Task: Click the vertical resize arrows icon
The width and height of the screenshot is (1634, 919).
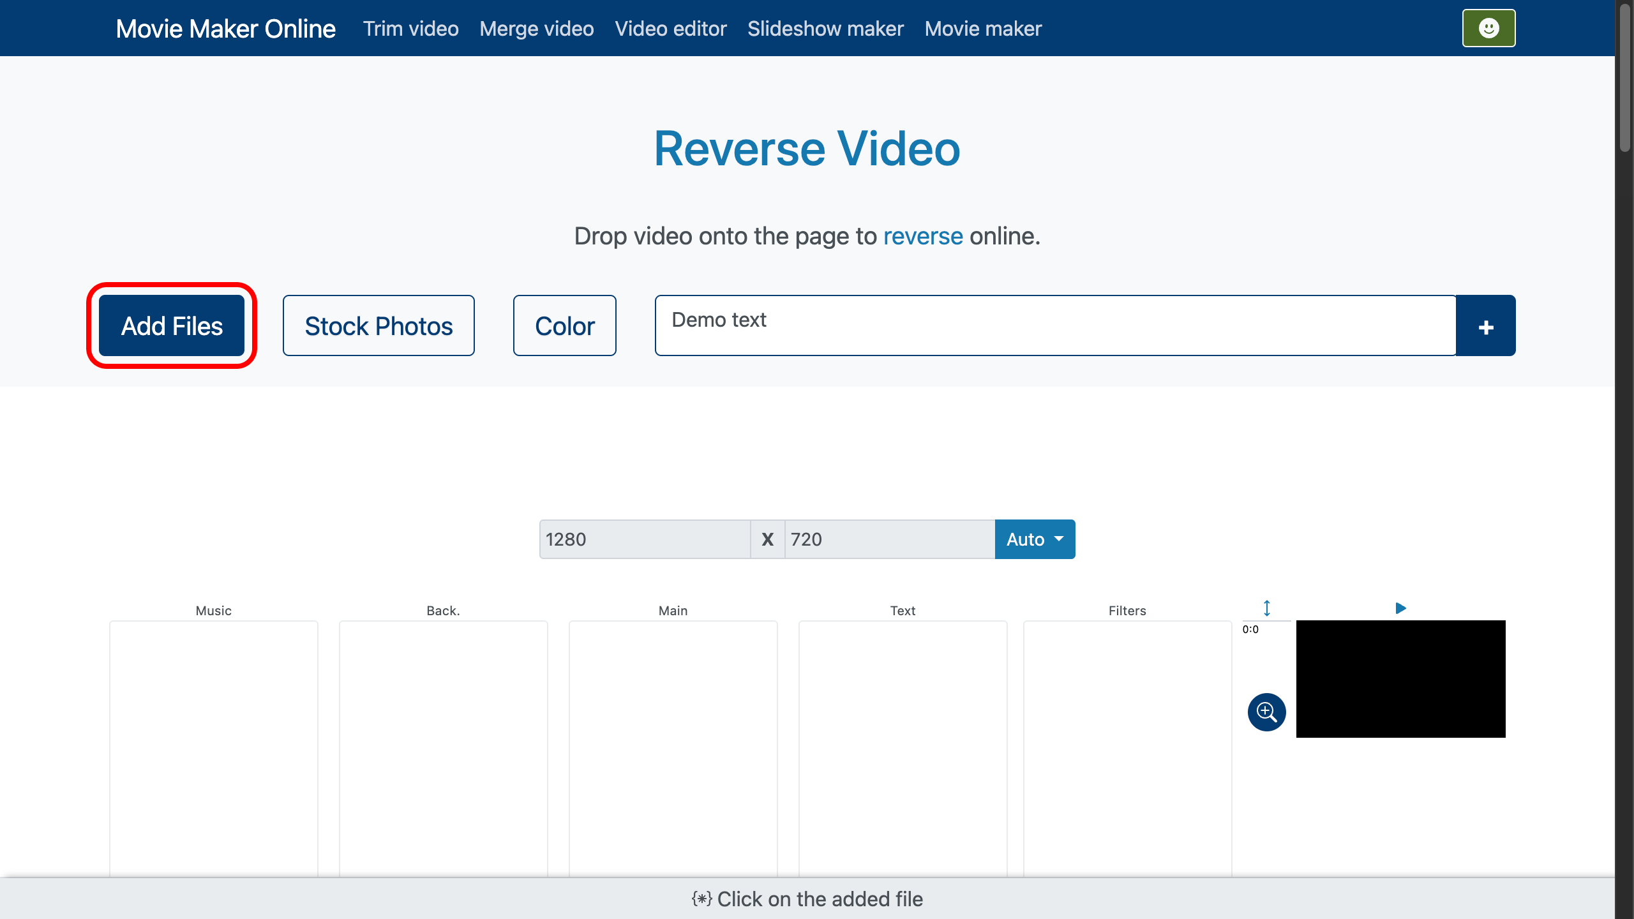Action: tap(1267, 608)
